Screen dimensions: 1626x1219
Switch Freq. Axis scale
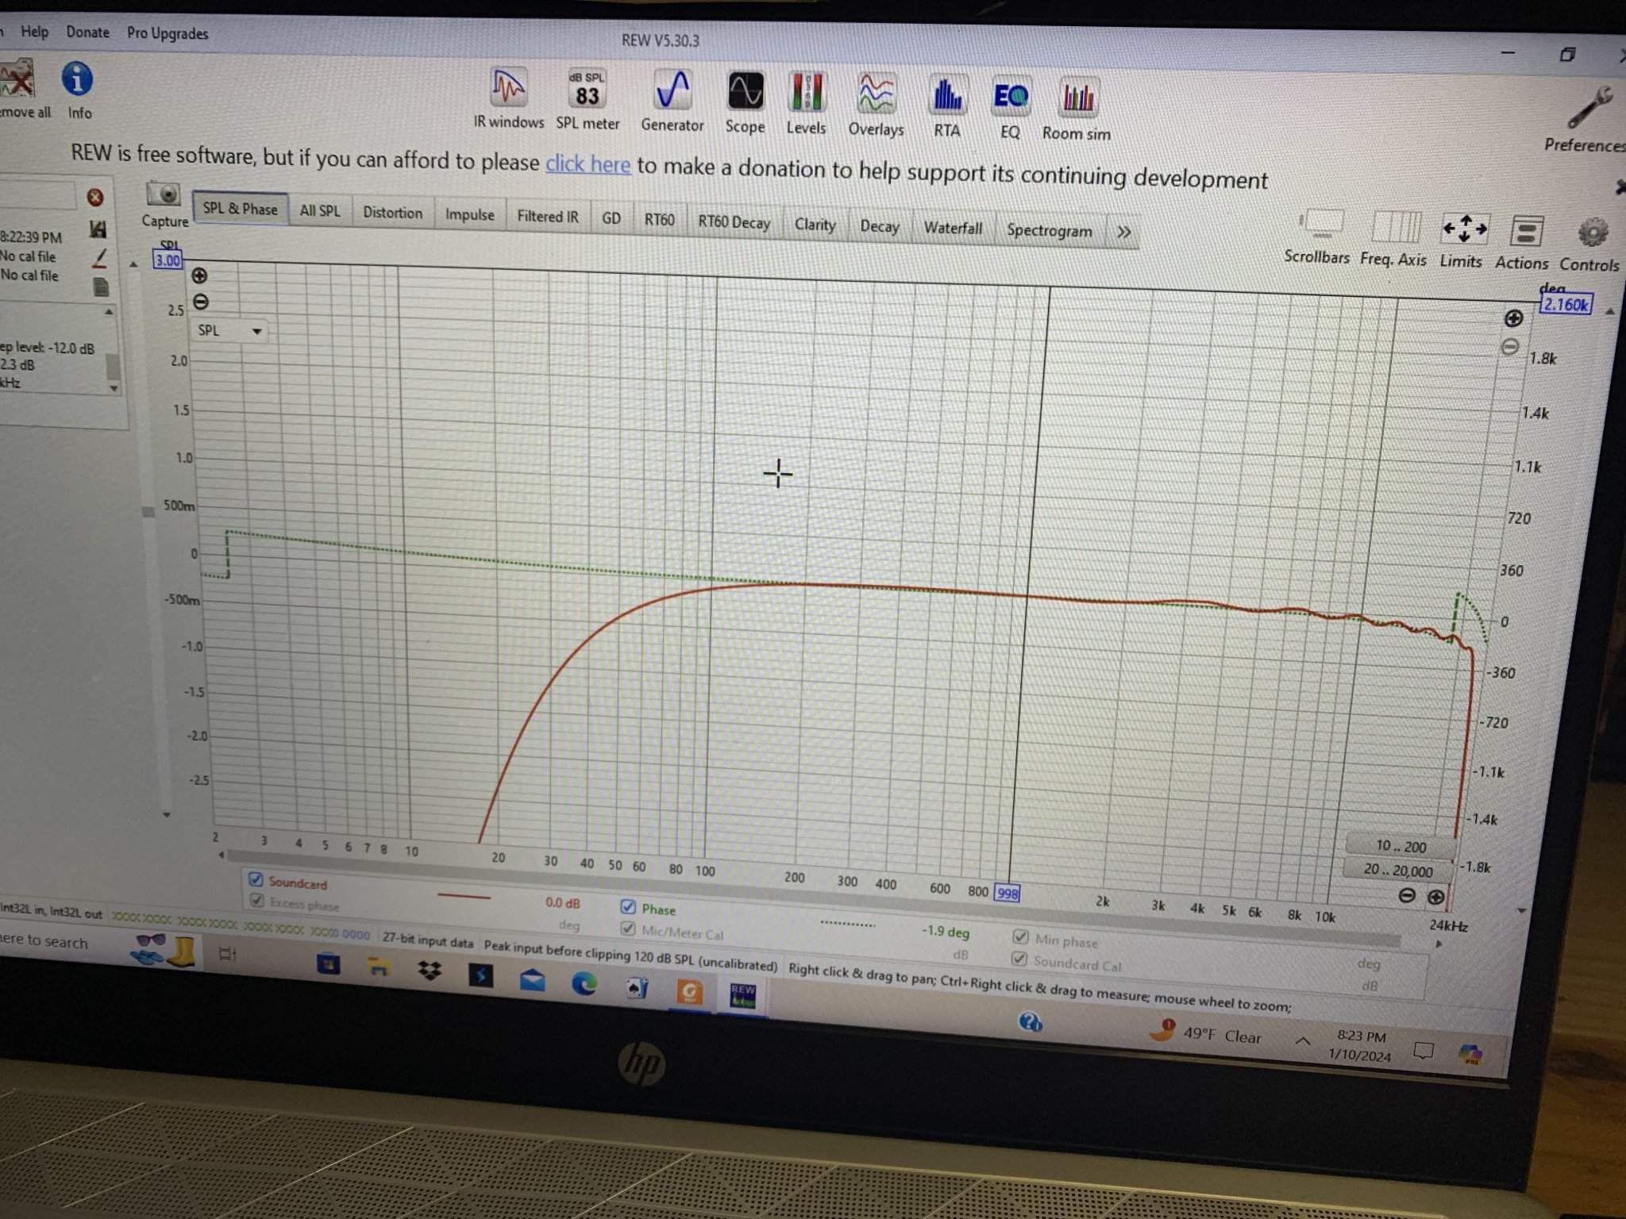point(1394,238)
